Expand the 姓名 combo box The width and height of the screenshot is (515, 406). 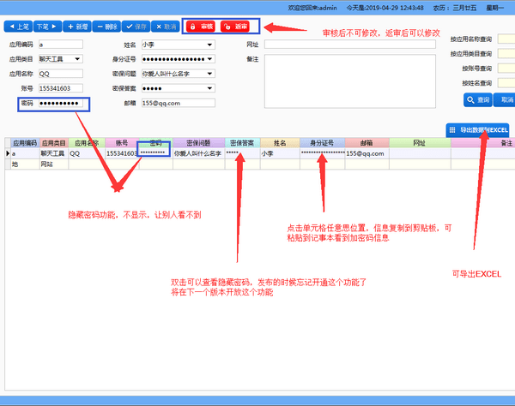click(x=209, y=45)
